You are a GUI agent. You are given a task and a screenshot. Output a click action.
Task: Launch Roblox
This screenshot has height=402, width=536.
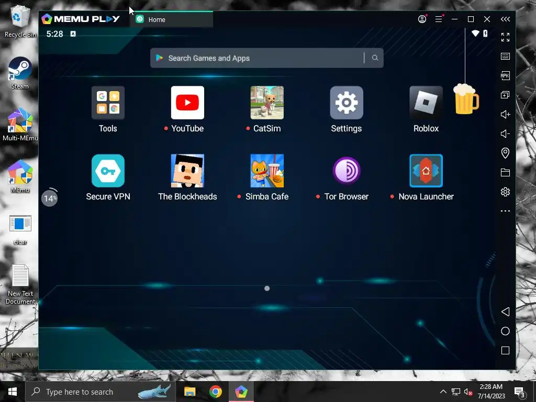[x=426, y=103]
